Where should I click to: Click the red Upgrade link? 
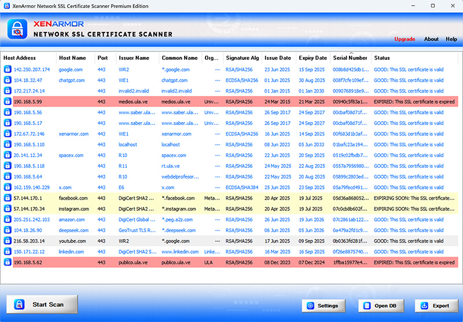[405, 39]
